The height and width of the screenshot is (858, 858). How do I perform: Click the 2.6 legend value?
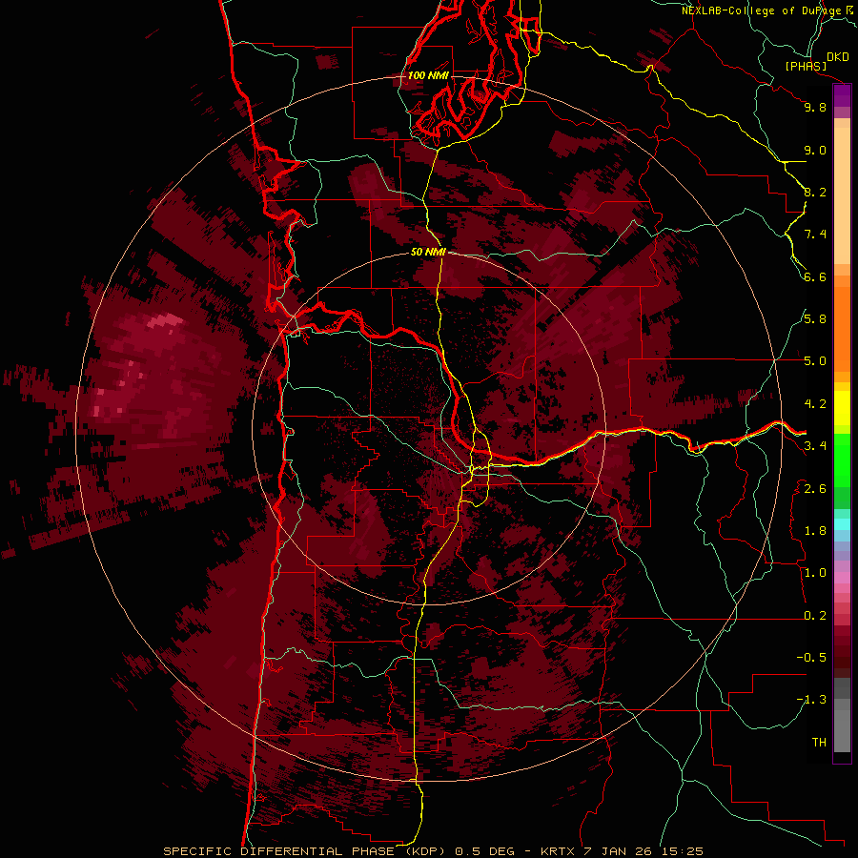[815, 489]
